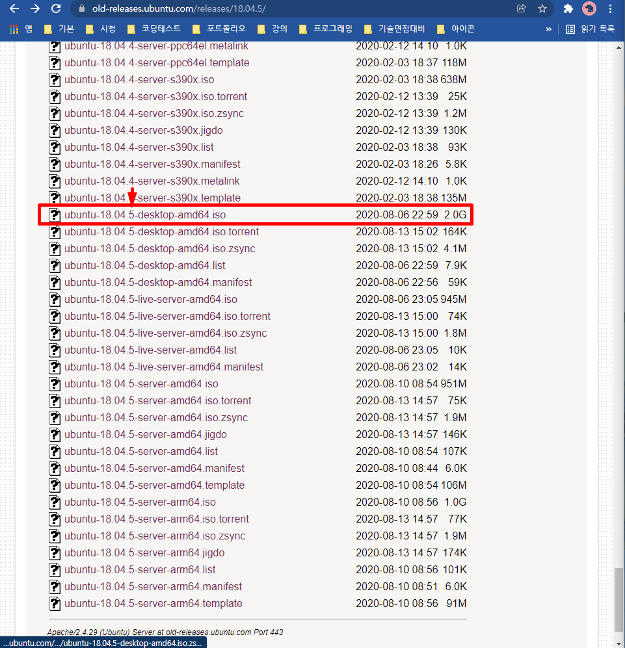Open ubuntu-18.04.4-server-s390x.jigdo link
Screen dimensions: 625x648
coord(144,131)
